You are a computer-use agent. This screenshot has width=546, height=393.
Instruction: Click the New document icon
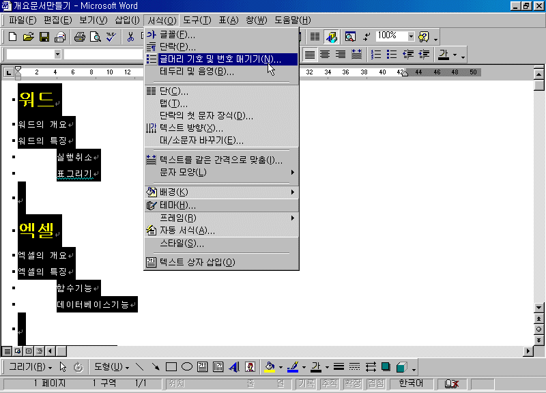point(12,37)
